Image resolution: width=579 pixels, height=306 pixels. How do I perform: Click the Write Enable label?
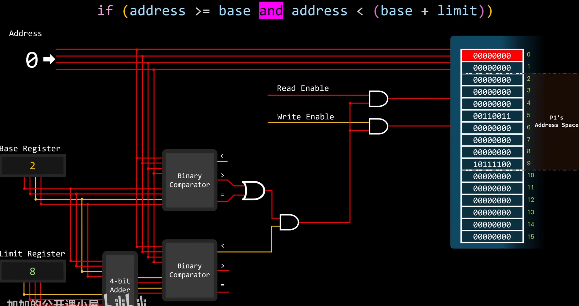(306, 117)
